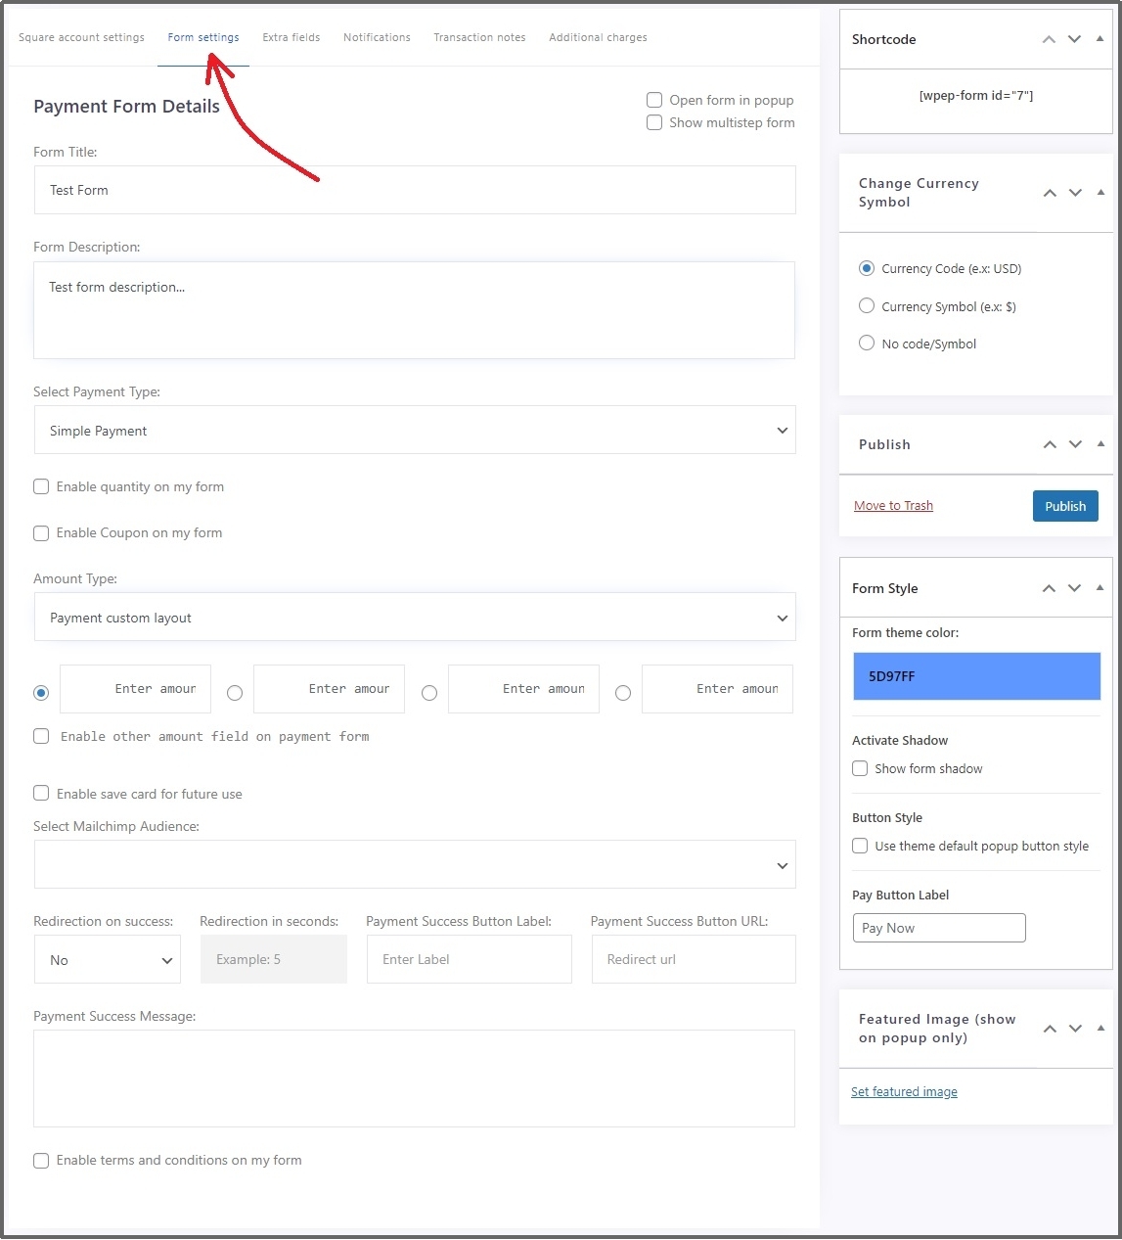
Task: Click the up arrow on the Publish panel
Action: coord(1050,444)
